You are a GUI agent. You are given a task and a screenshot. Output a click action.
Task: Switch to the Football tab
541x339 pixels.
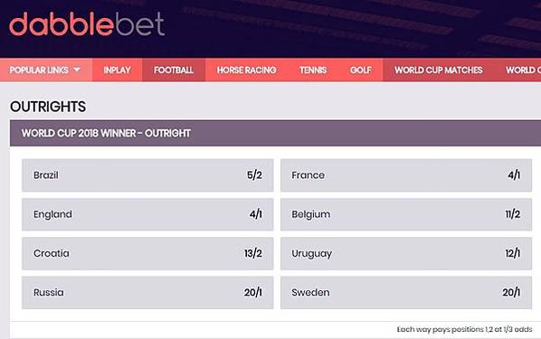(x=174, y=70)
